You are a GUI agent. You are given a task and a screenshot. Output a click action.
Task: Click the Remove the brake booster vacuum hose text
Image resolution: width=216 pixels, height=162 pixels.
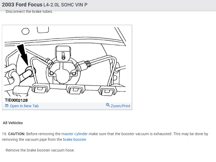pyautogui.click(x=40, y=150)
